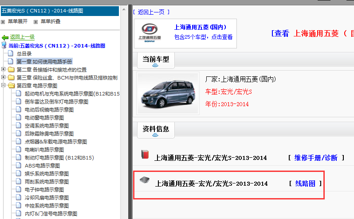Click the 返回上一页 link
354x219 pixels.
(x=151, y=12)
